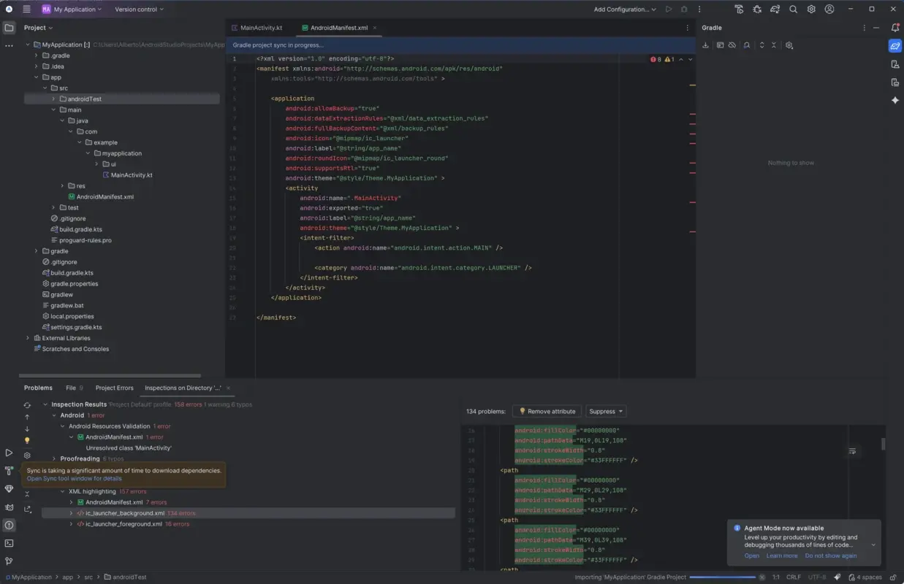The image size is (904, 584).
Task: Download sources from the Gradle panel toolbar
Action: pyautogui.click(x=705, y=45)
